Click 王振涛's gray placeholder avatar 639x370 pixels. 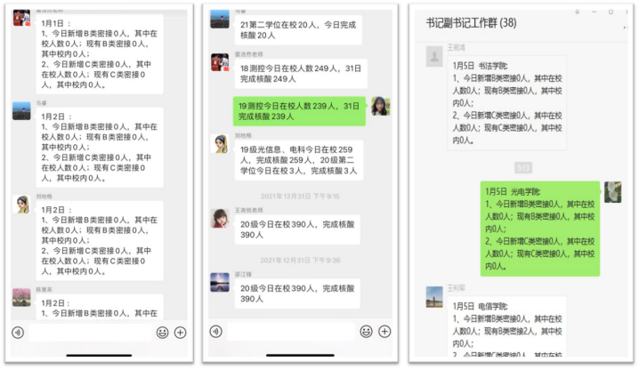pos(434,57)
